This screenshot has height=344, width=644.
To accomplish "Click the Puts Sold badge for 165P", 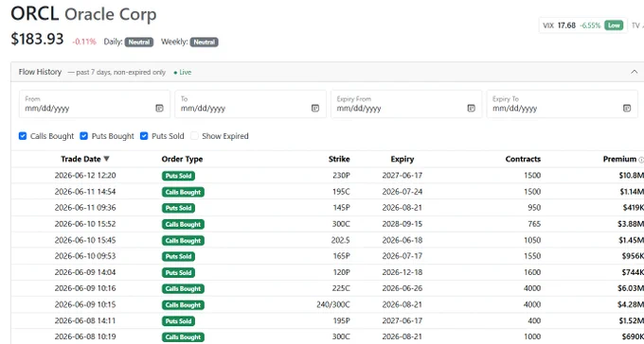I will point(178,256).
